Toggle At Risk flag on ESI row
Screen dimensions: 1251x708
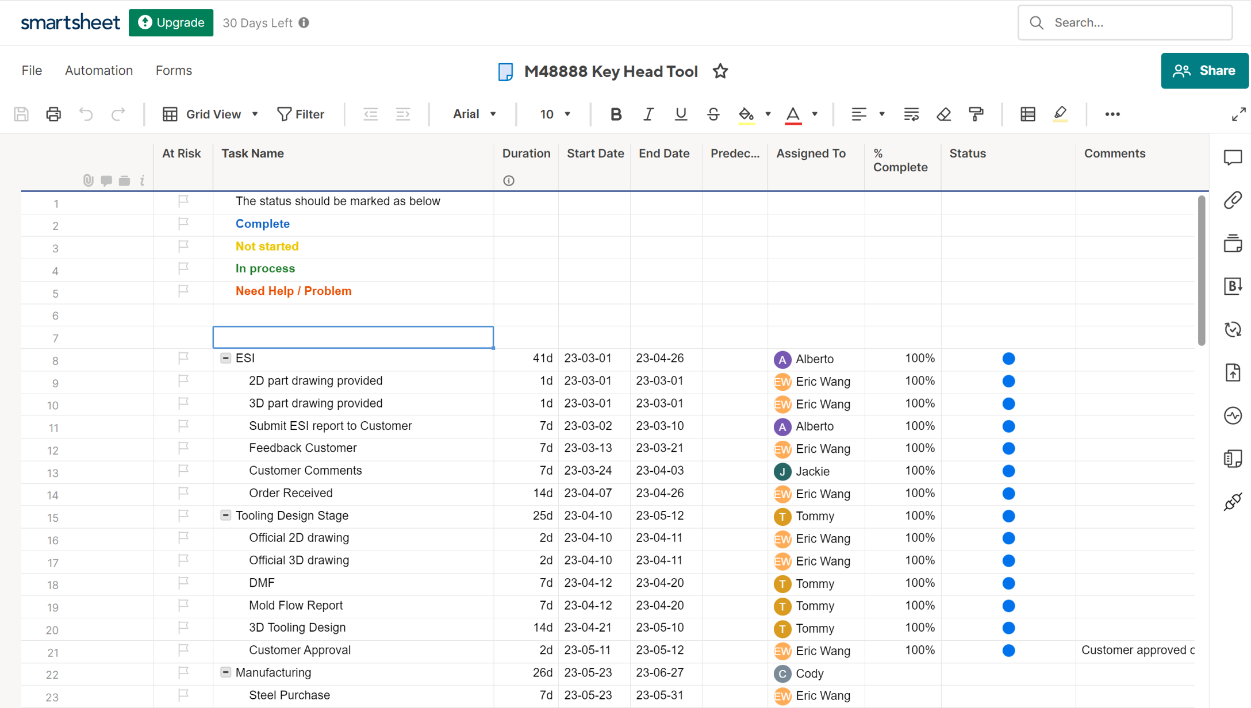[183, 358]
